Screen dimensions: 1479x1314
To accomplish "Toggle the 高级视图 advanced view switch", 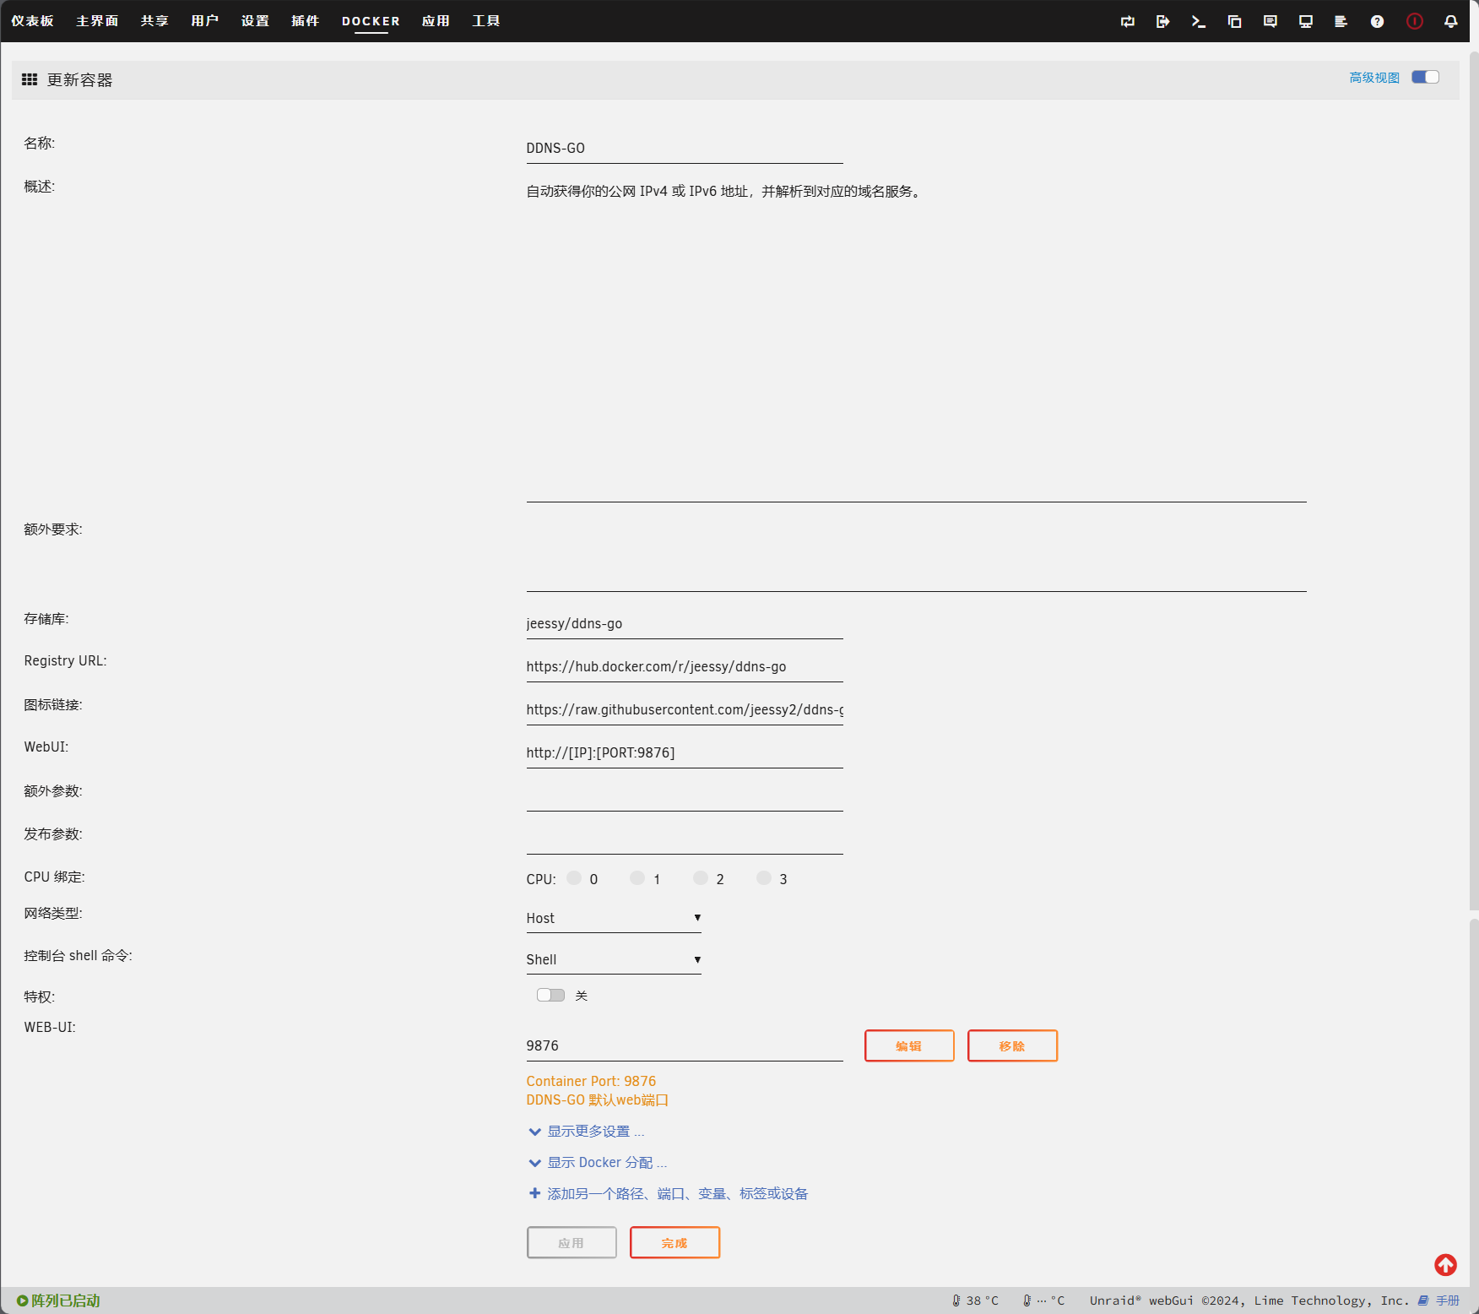I will 1425,77.
